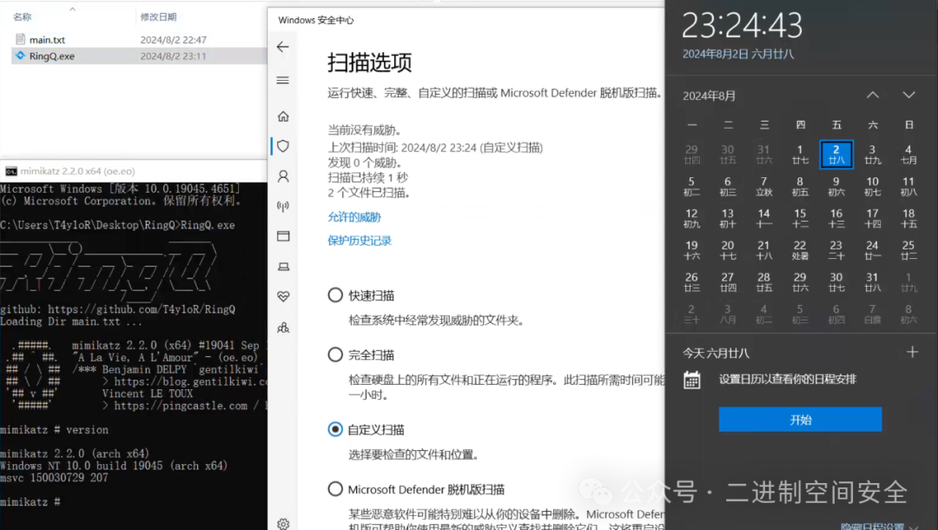Sort files by 修改日期 column header

[x=159, y=17]
